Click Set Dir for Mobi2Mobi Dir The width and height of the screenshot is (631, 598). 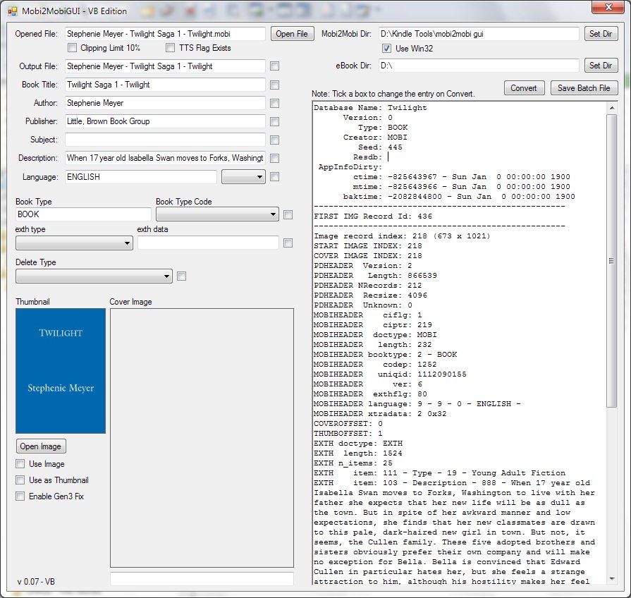601,34
